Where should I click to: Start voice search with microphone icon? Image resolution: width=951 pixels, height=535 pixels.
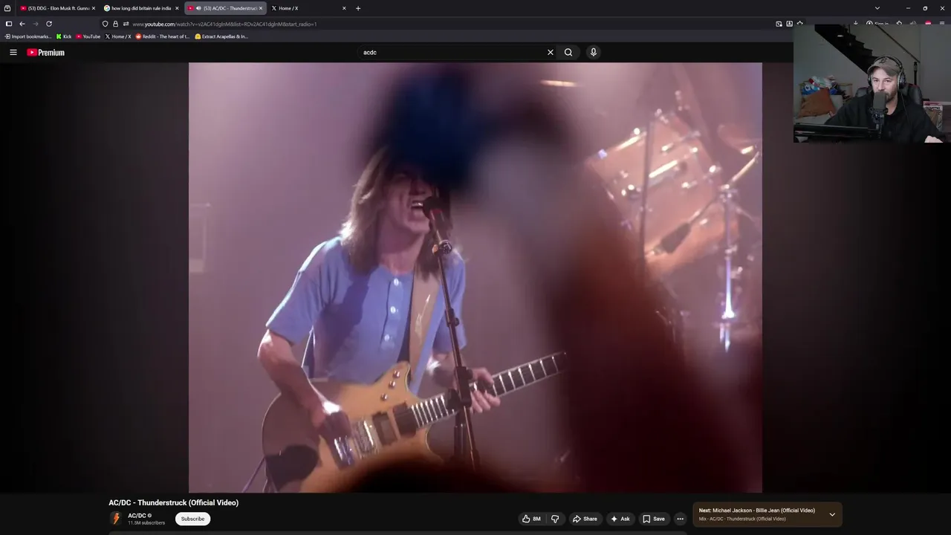click(x=593, y=52)
